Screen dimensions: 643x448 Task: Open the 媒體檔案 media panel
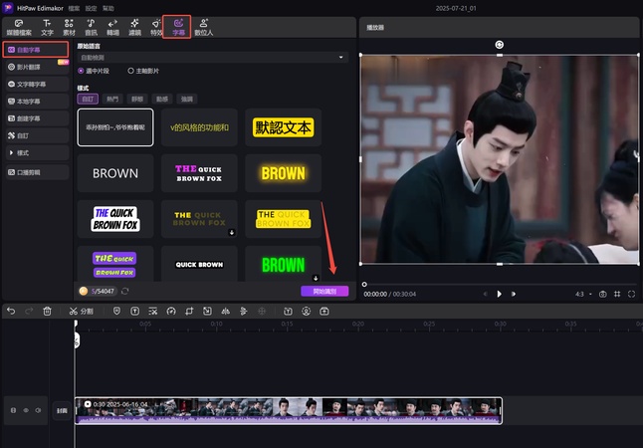(19, 28)
